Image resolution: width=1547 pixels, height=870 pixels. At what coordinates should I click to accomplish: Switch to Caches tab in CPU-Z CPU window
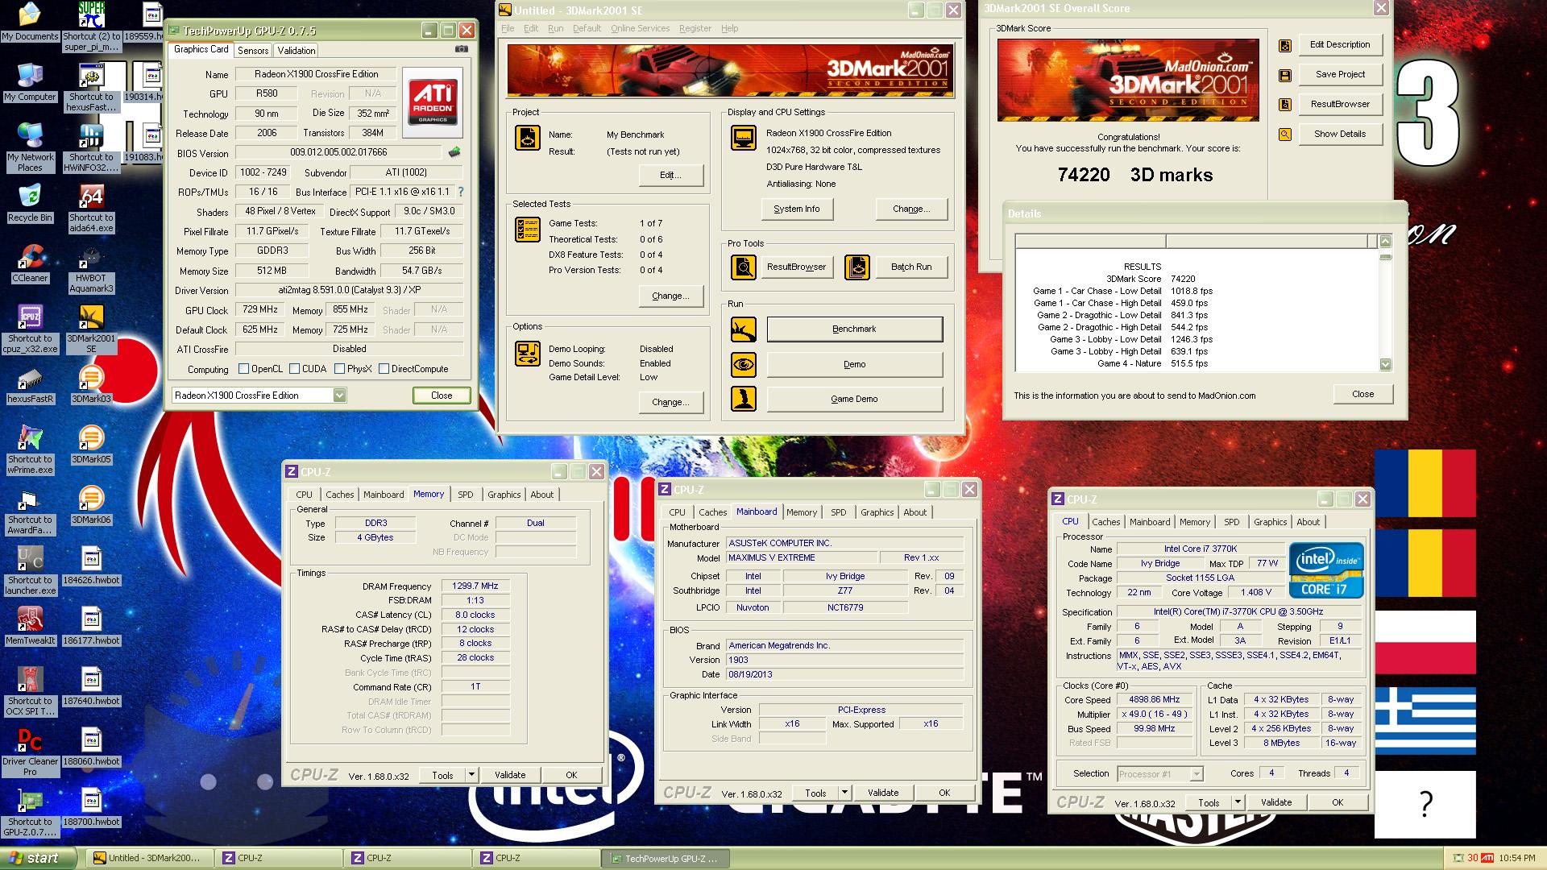pos(1105,522)
